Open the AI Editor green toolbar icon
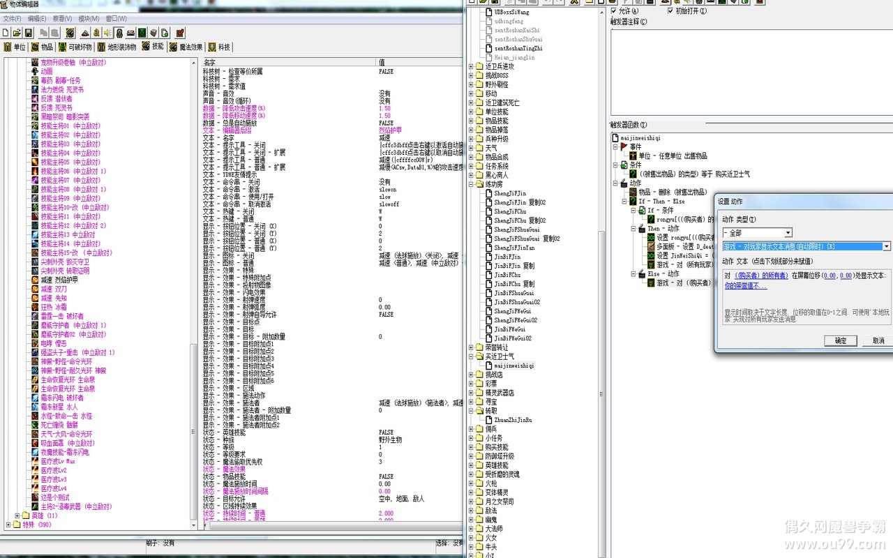Viewport: 893px width, 558px height. coord(142,33)
